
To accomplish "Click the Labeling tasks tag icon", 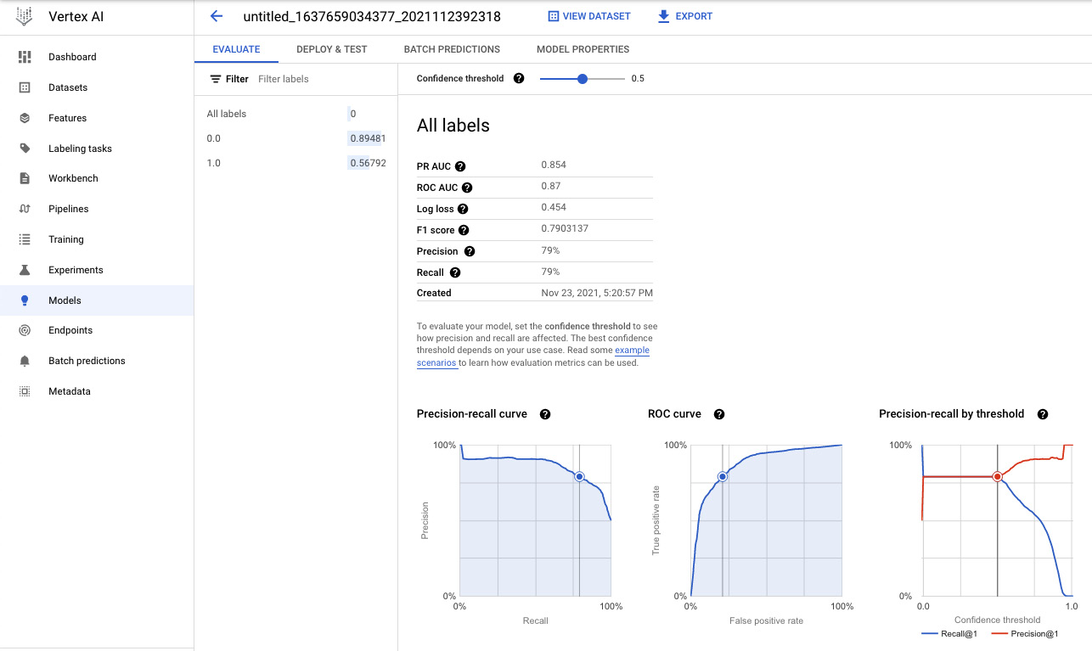I will click(25, 149).
